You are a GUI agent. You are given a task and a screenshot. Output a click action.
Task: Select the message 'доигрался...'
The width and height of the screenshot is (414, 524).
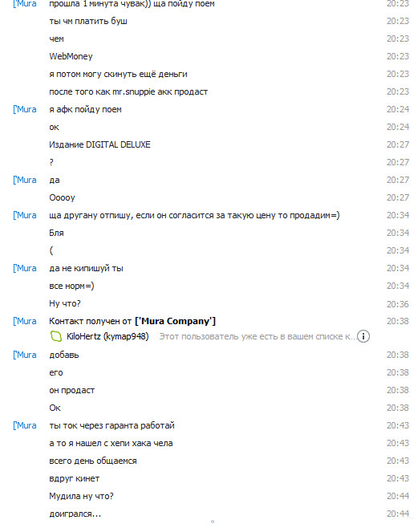pos(75,514)
